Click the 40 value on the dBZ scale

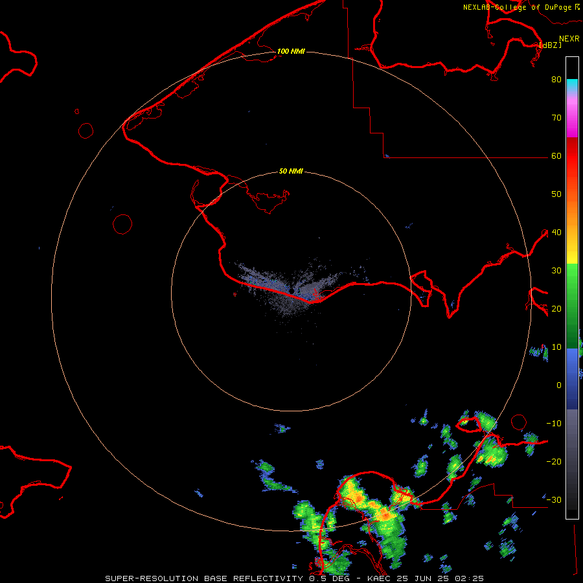click(x=556, y=233)
